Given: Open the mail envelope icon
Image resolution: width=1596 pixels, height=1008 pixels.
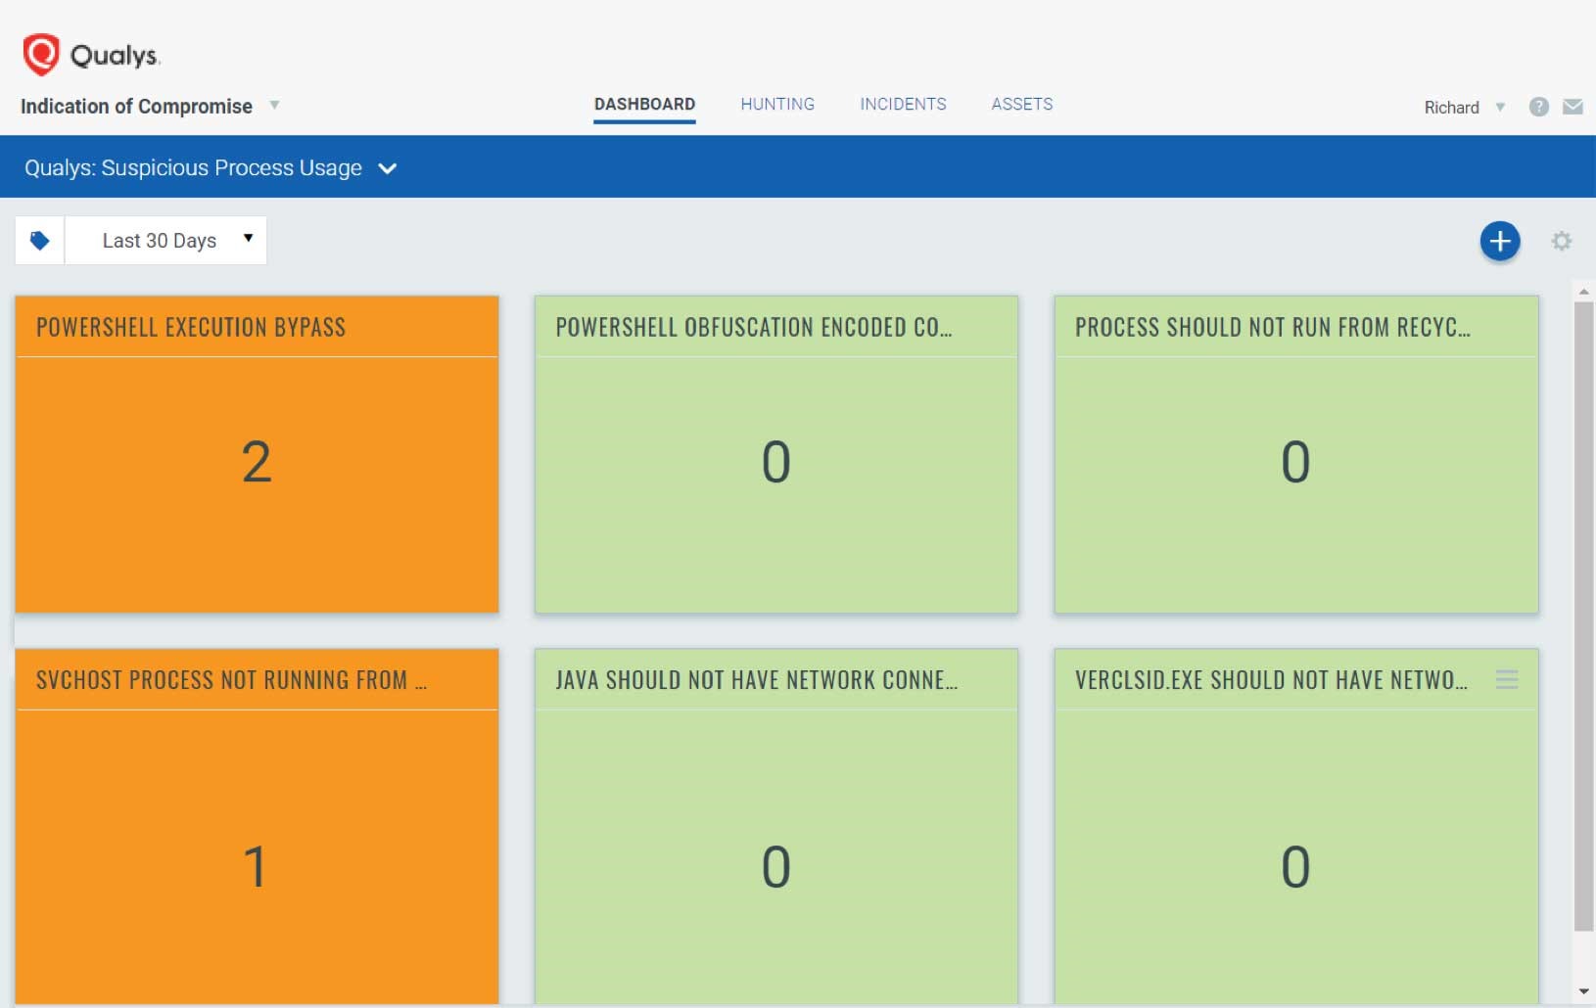Looking at the screenshot, I should click(1573, 107).
